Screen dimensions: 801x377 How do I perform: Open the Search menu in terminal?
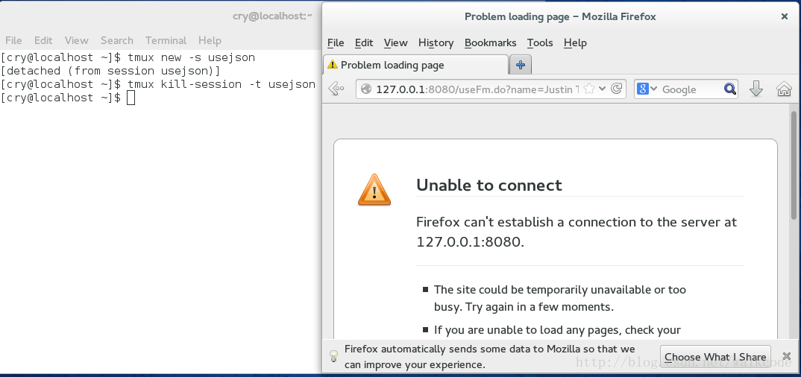point(116,40)
